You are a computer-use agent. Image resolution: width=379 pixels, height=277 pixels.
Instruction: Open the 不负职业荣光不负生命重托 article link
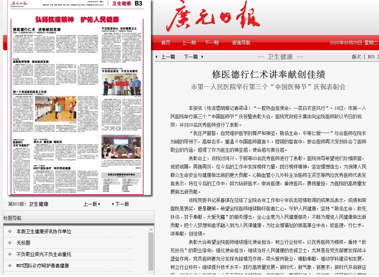pyautogui.click(x=44, y=254)
